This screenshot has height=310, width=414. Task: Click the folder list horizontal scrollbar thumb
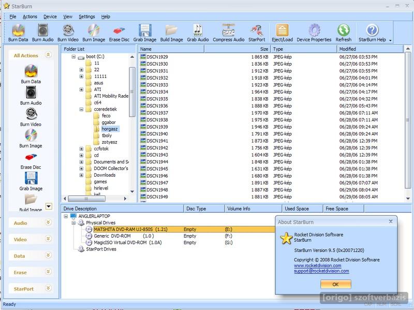[86, 198]
